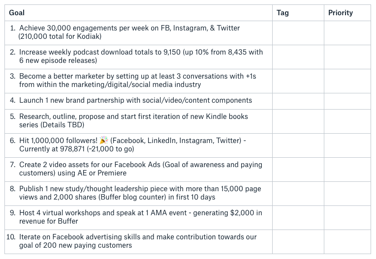Select the Tag cell for brand partnership goal
The height and width of the screenshot is (259, 376).
coord(298,101)
